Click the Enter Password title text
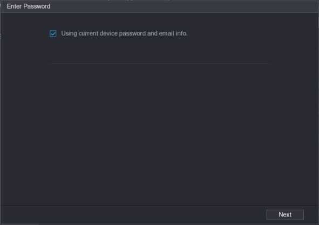Image resolution: width=319 pixels, height=225 pixels. pos(29,6)
